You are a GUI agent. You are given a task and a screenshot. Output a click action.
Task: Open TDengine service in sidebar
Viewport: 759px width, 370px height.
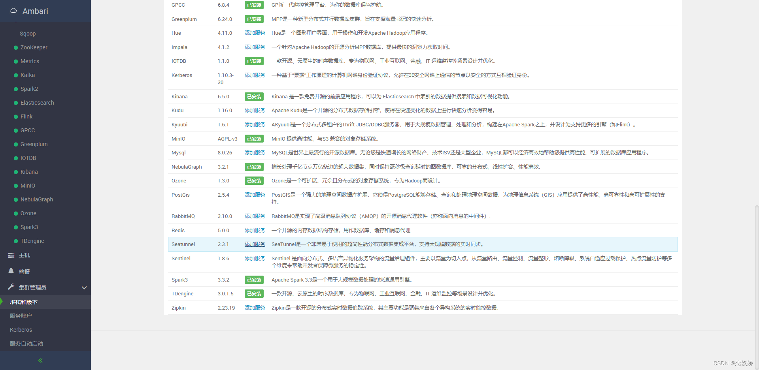click(32, 241)
